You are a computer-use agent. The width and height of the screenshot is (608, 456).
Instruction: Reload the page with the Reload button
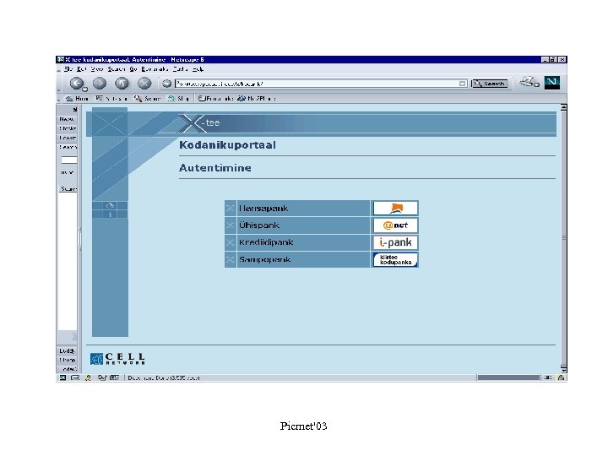point(122,83)
